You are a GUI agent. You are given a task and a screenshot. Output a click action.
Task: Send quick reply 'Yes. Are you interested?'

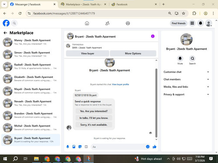(94, 111)
